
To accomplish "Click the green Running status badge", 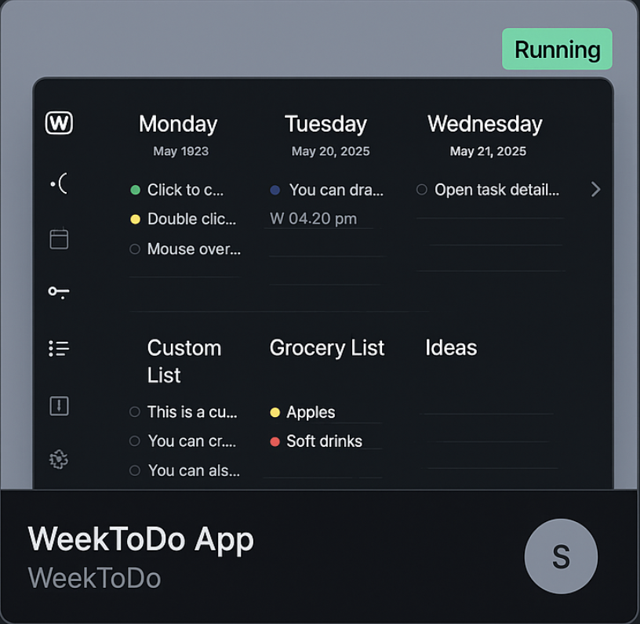I will pyautogui.click(x=557, y=49).
